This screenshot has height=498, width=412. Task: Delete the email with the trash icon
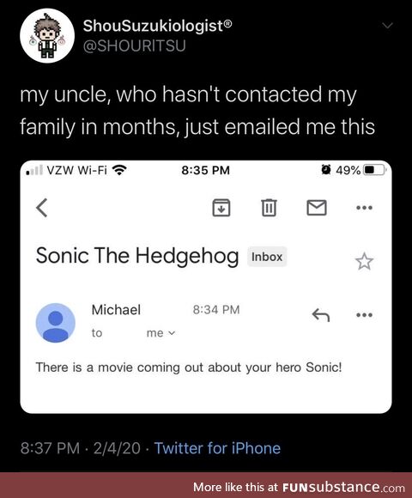click(269, 208)
